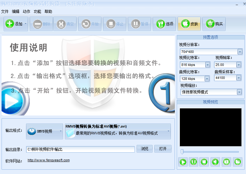
Task: Play the video in preview panel
Action: (x=183, y=162)
